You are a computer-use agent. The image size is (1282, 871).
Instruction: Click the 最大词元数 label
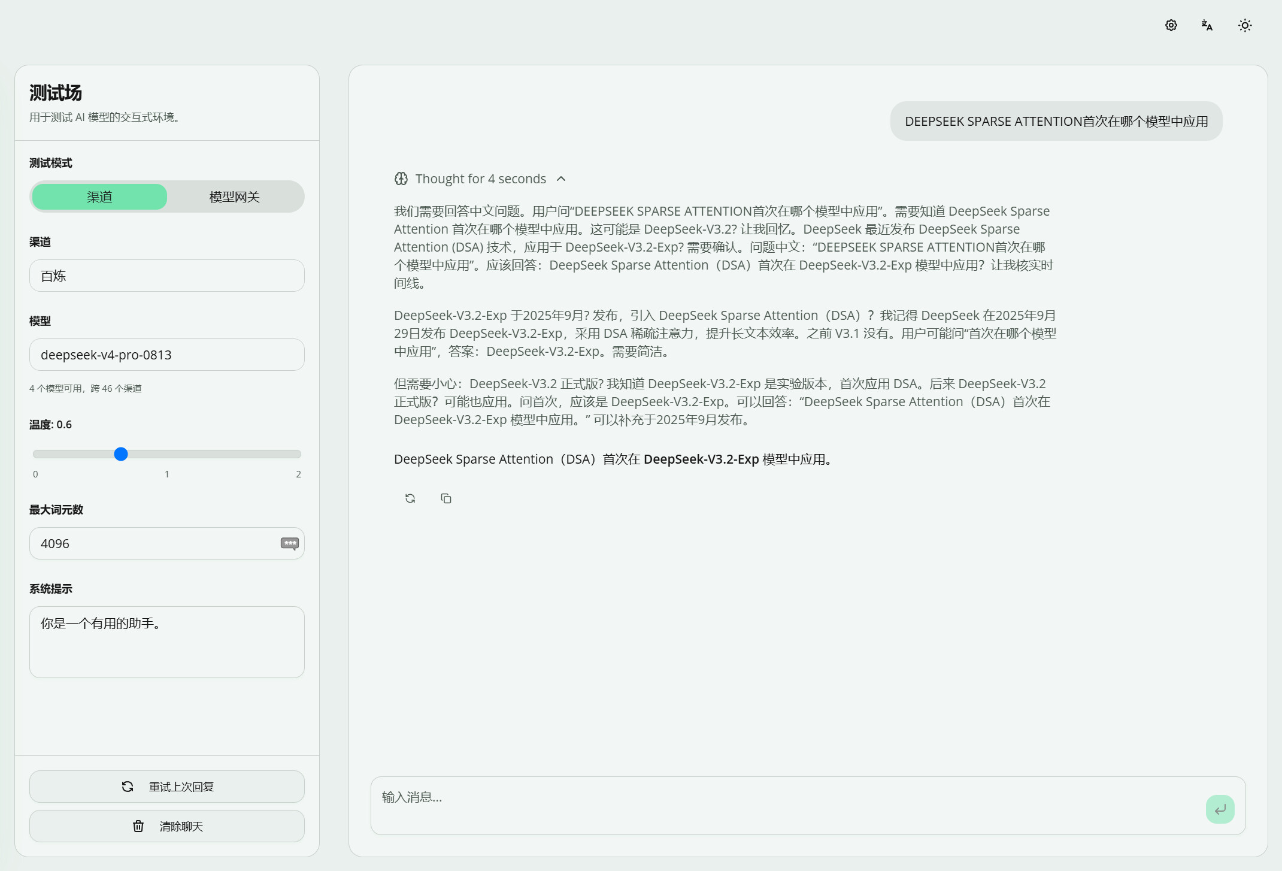(56, 510)
